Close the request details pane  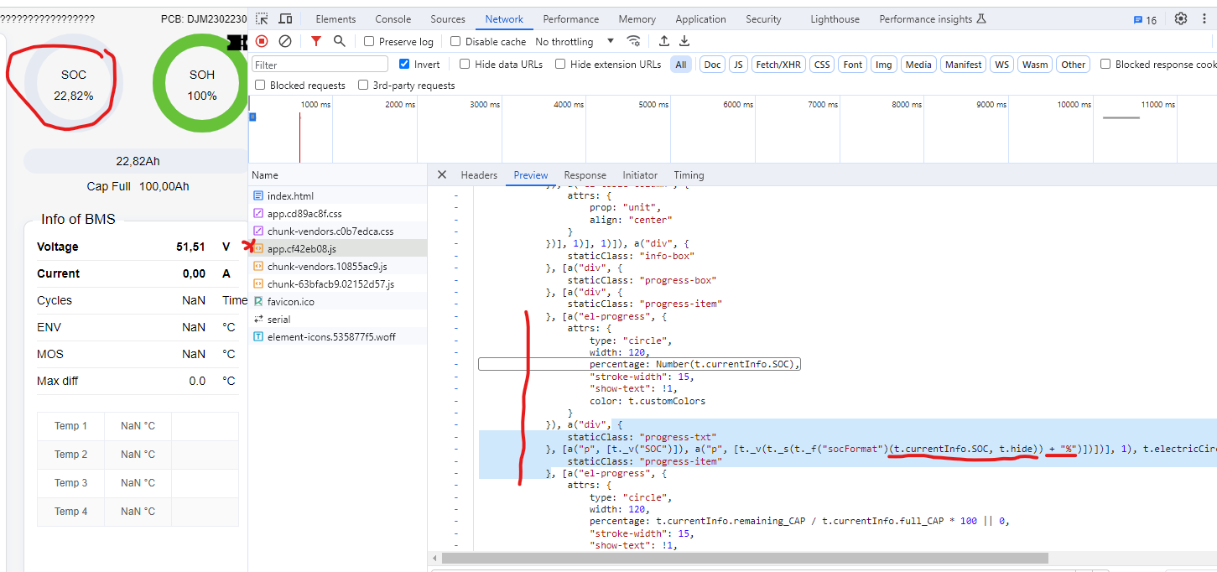click(x=442, y=175)
